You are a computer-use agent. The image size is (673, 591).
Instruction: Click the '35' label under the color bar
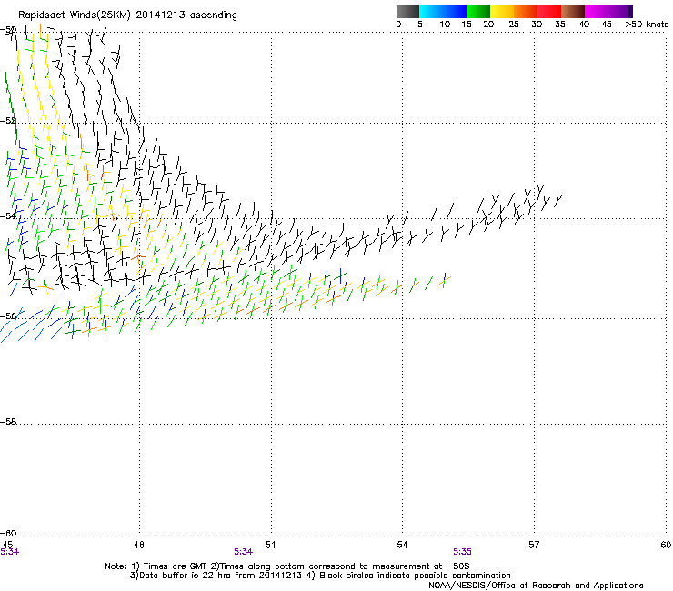coord(560,25)
